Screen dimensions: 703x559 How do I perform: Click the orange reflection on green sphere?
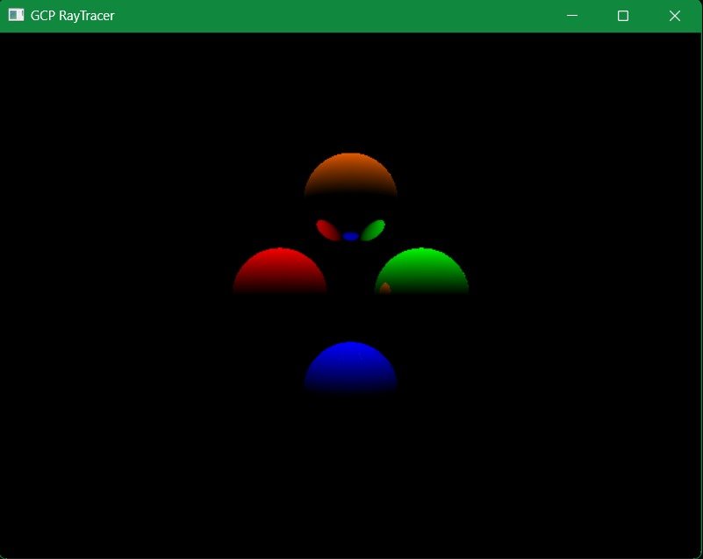tap(385, 288)
